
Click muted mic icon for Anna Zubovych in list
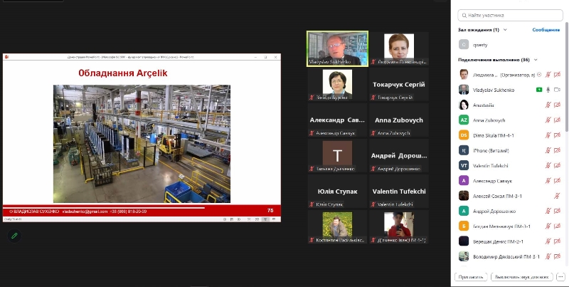point(548,120)
